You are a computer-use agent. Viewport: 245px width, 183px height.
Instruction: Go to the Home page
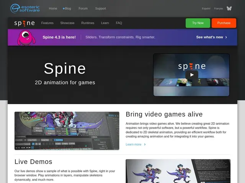(53, 8)
